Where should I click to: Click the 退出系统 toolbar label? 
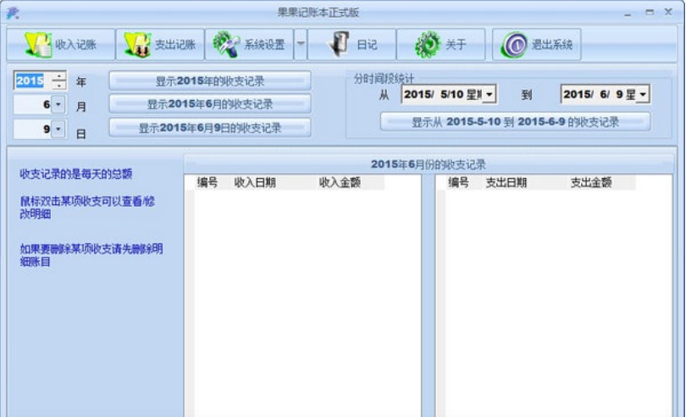[552, 45]
